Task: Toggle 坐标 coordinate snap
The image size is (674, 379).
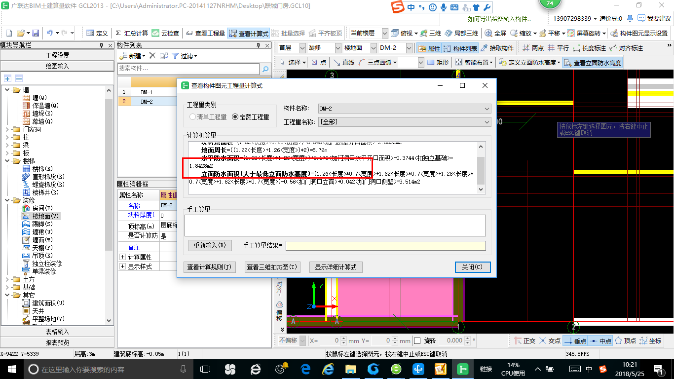Action: [650, 341]
